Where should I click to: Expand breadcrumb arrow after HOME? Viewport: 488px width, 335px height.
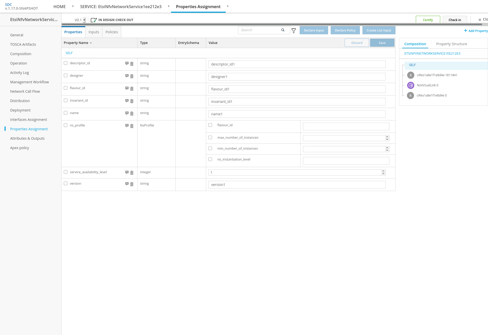tap(73, 6)
